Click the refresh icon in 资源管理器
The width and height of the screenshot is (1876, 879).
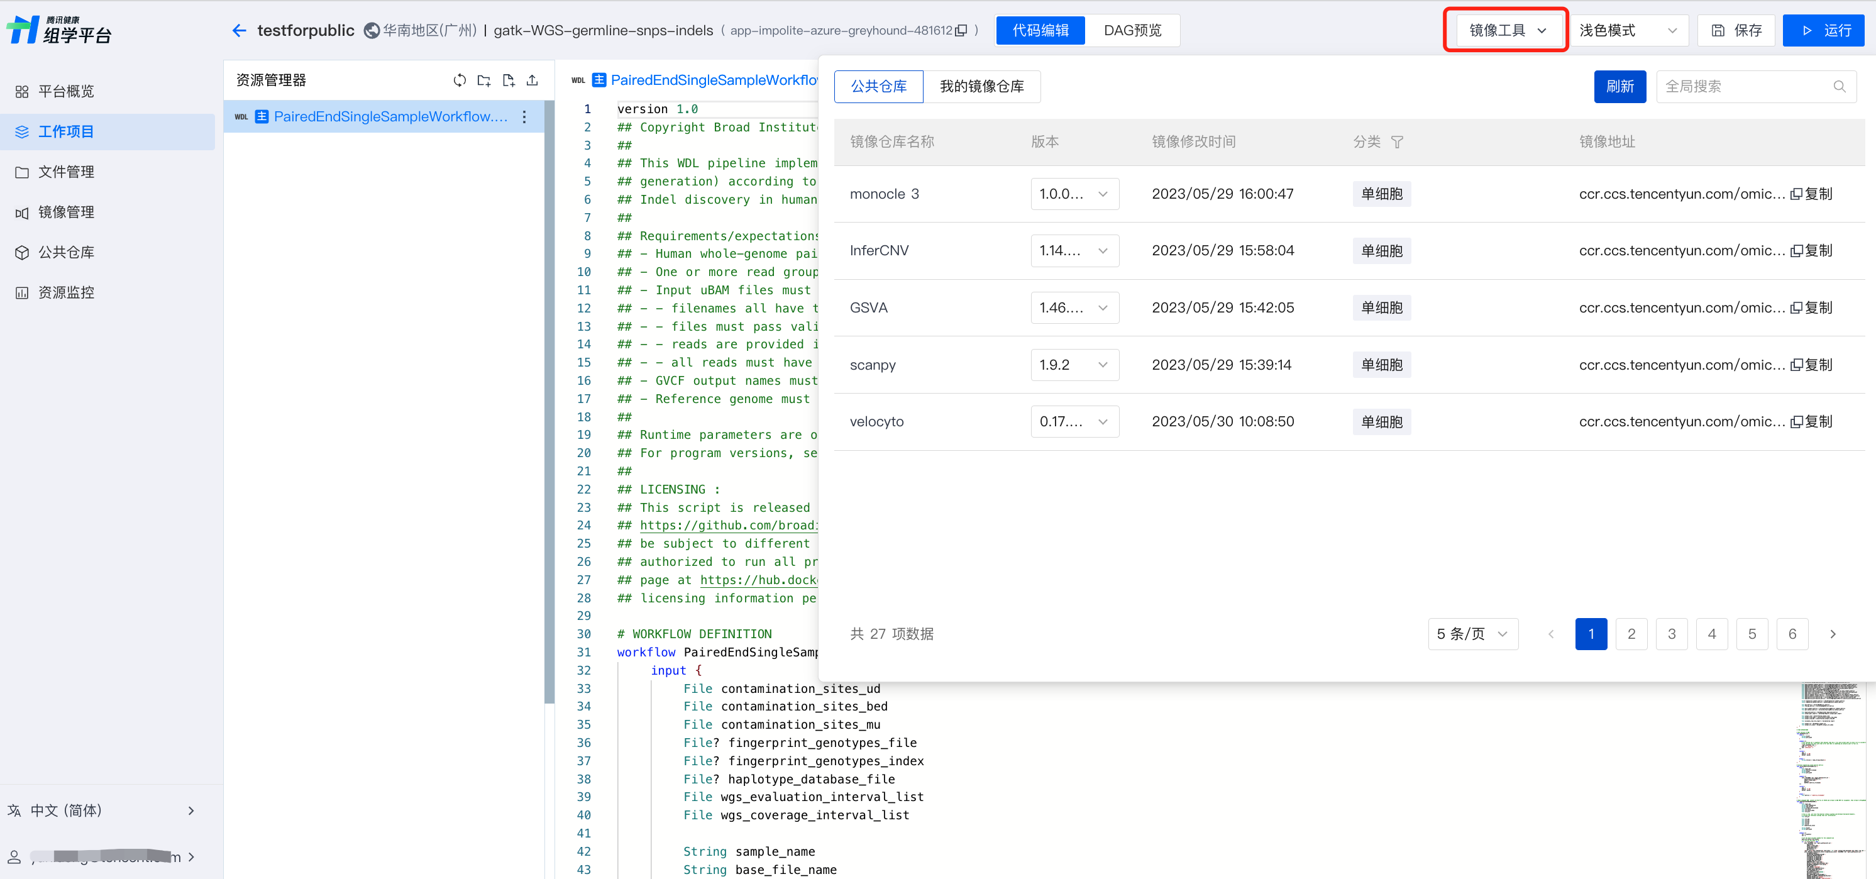tap(460, 80)
